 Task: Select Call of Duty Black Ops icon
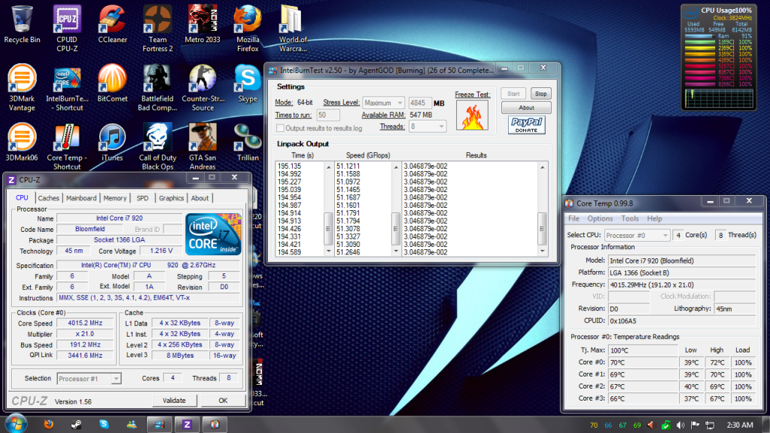tap(157, 146)
